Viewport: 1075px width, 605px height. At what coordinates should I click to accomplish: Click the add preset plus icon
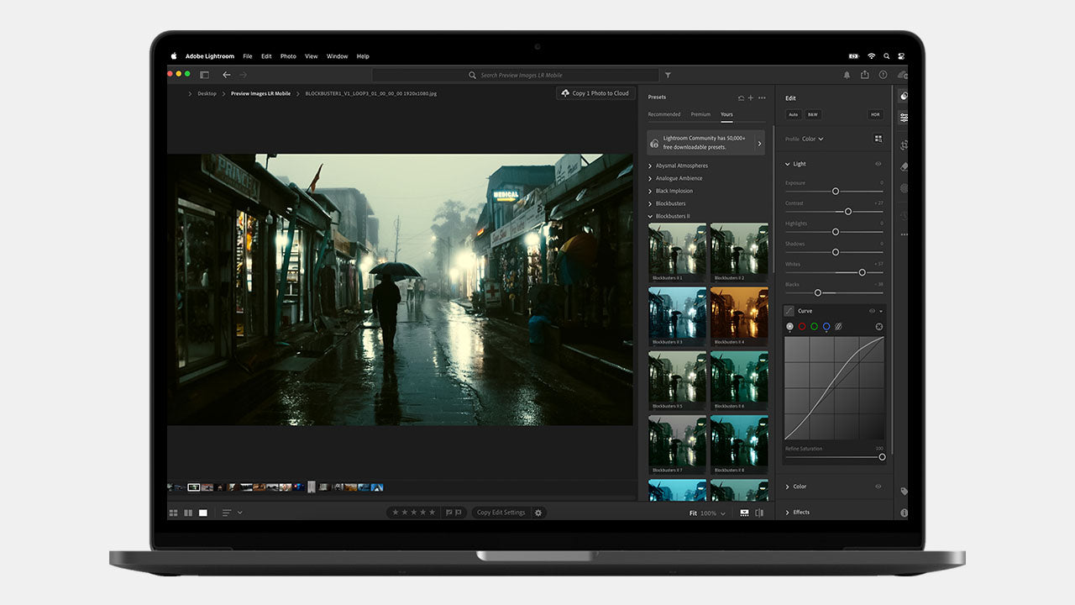[x=751, y=97]
